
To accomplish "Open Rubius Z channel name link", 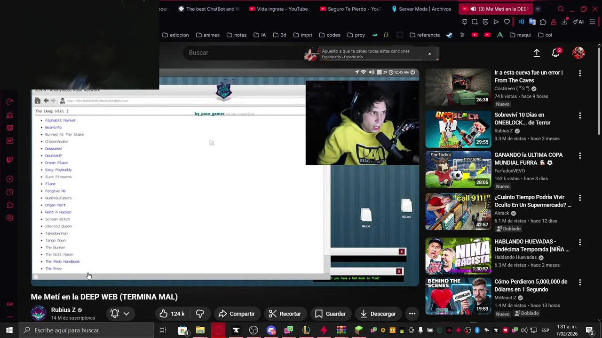I will coord(63,310).
